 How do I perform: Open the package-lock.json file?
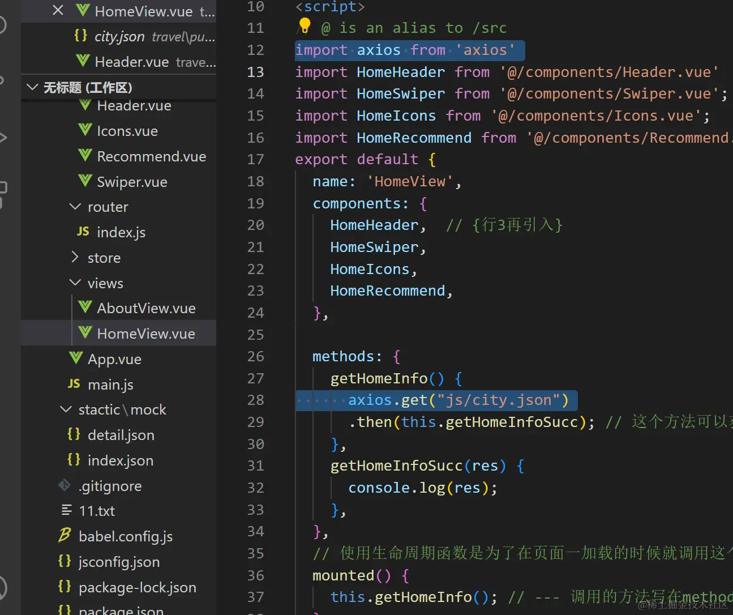pyautogui.click(x=138, y=587)
